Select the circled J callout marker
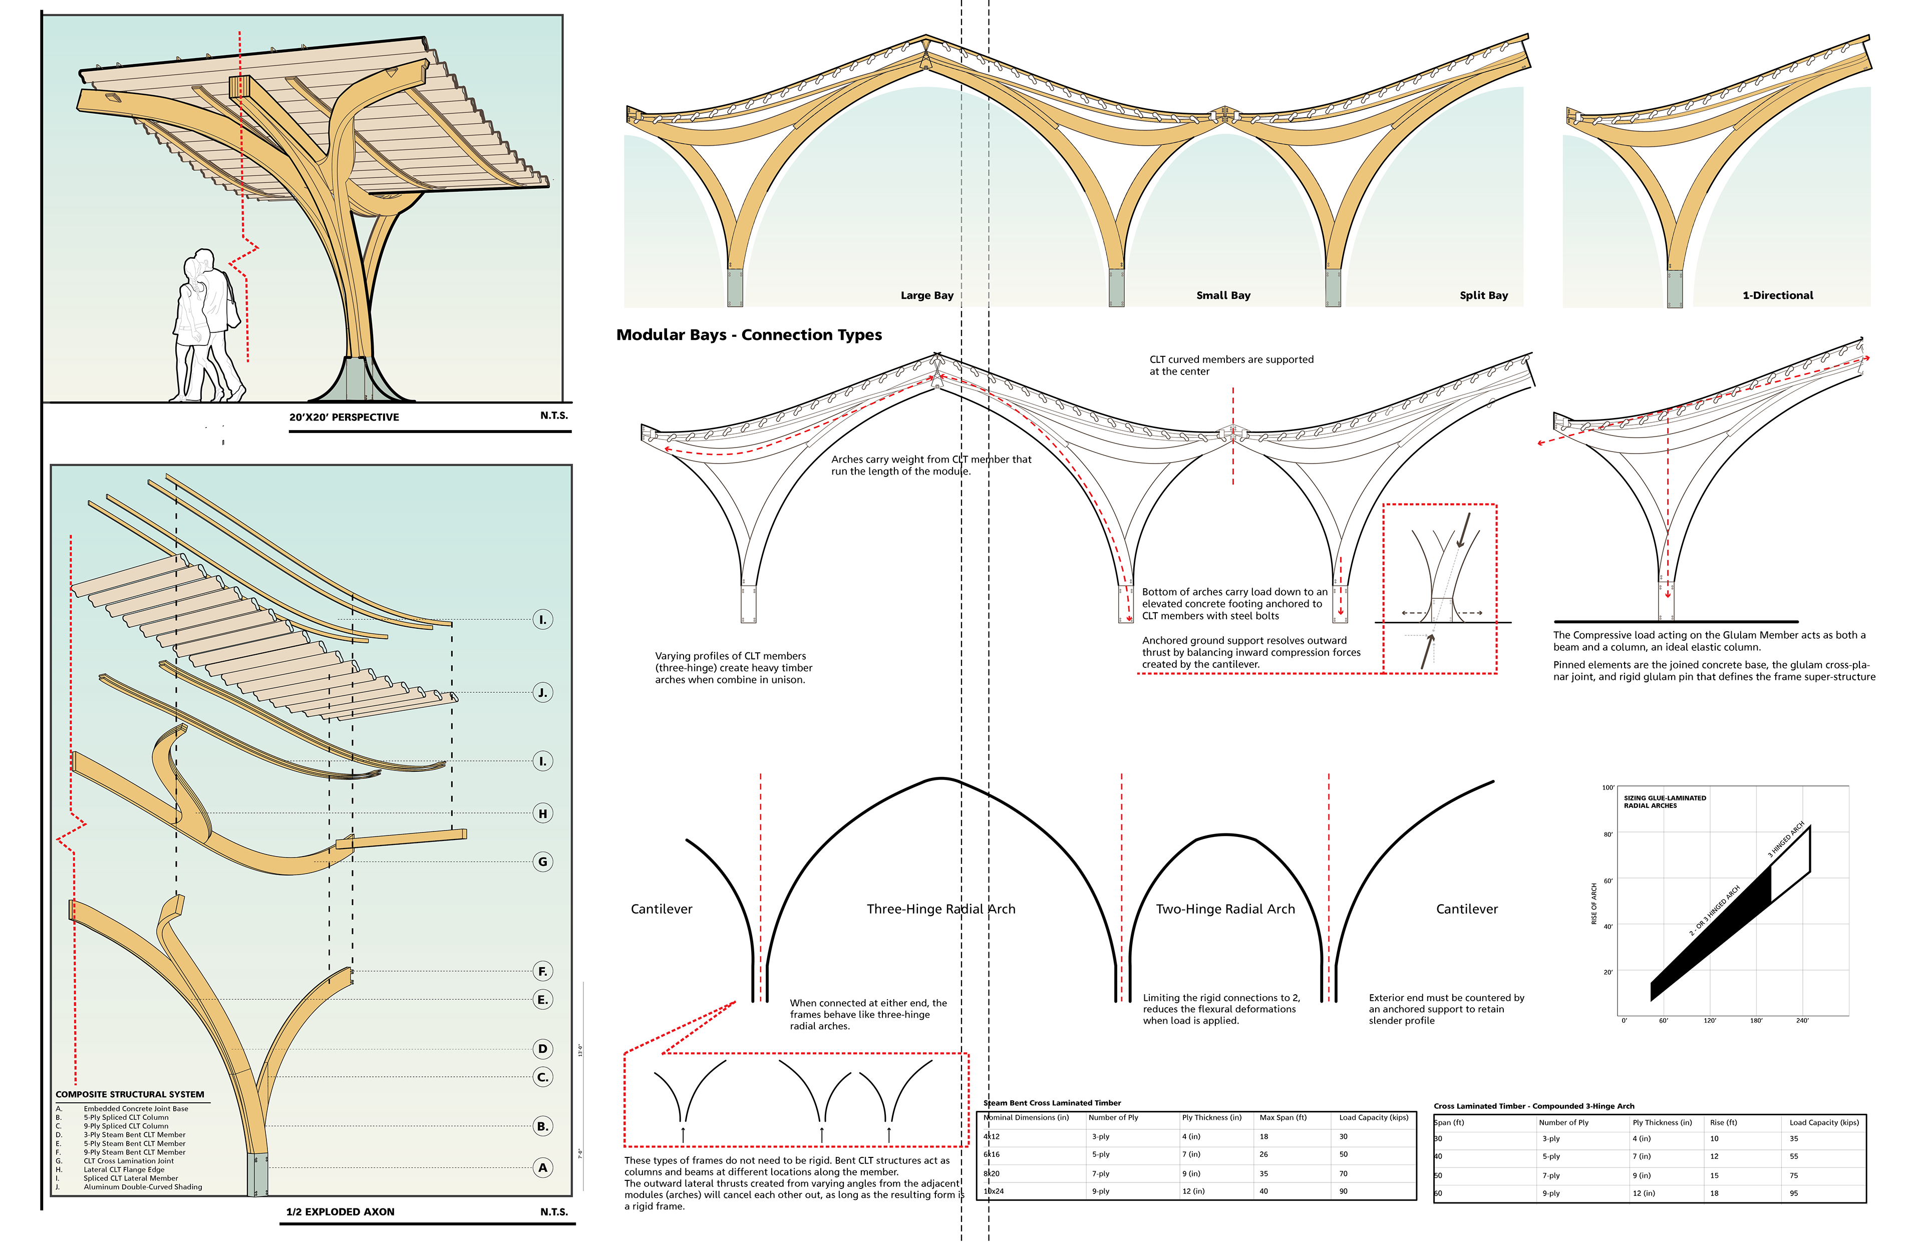This screenshot has width=1923, height=1244. point(543,692)
